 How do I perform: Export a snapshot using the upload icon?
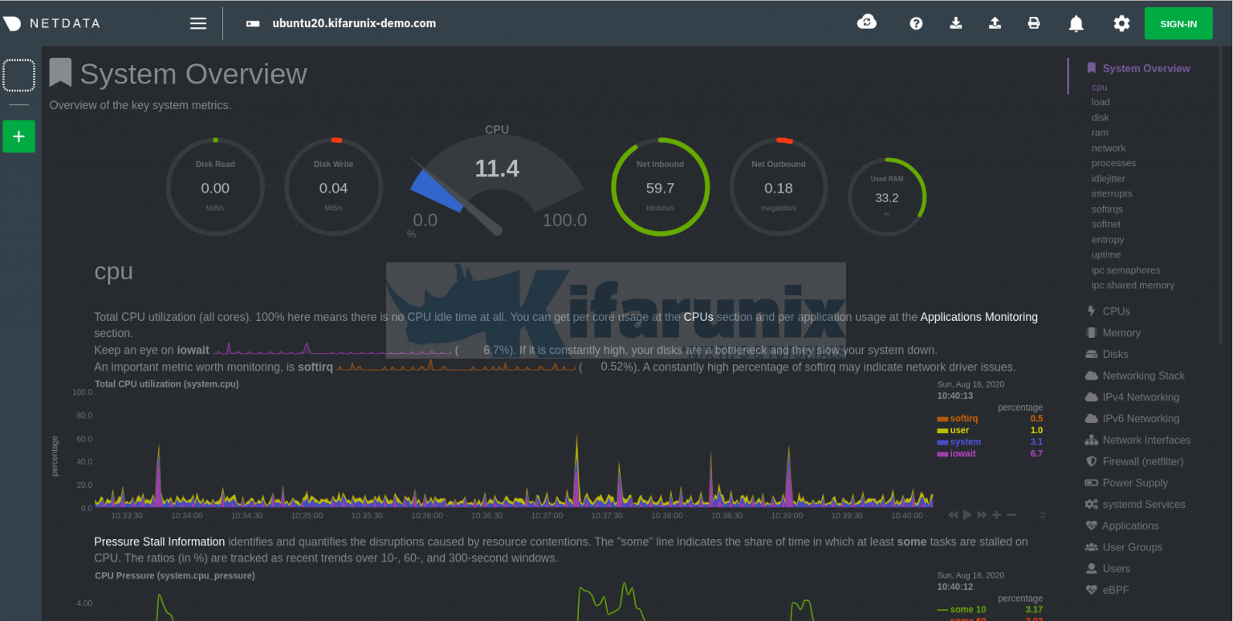tap(995, 23)
